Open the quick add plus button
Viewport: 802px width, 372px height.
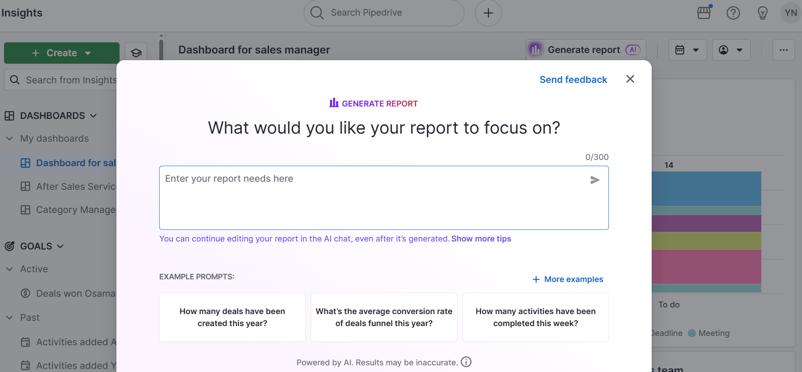point(488,13)
